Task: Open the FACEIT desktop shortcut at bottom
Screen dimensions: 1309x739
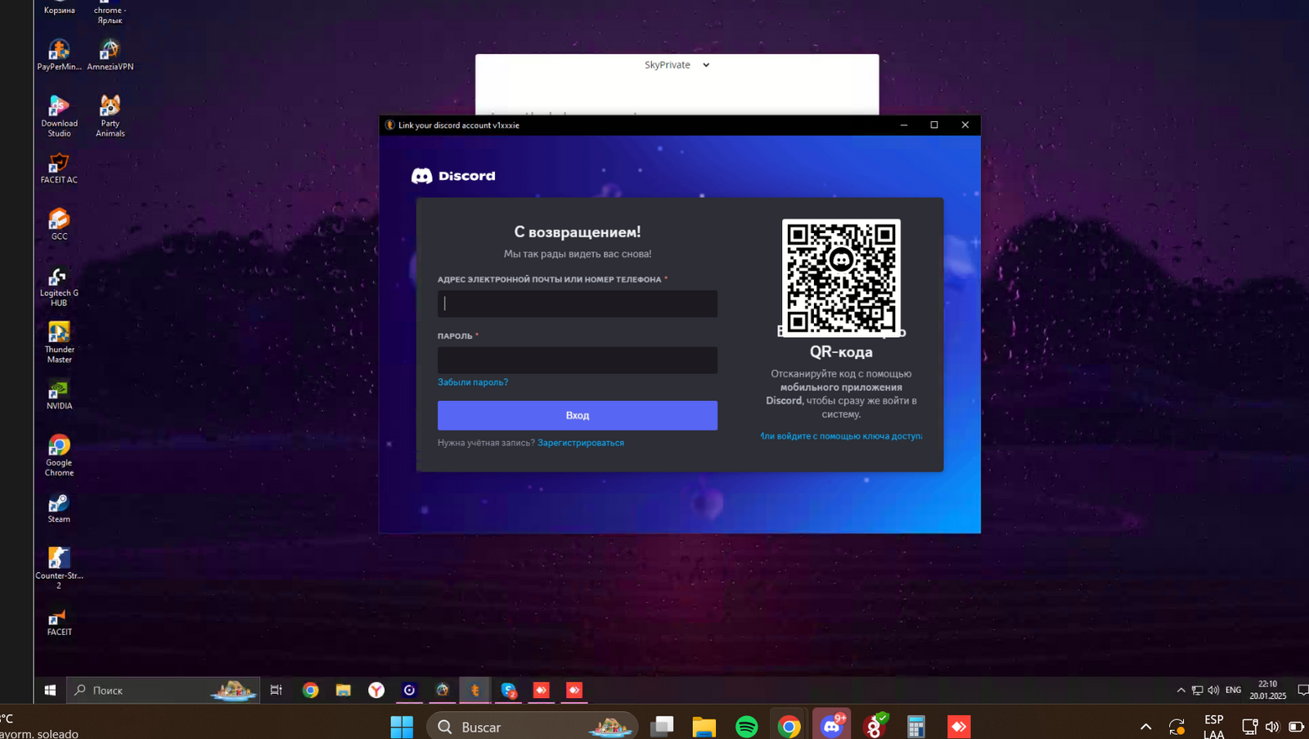Action: coord(59,620)
